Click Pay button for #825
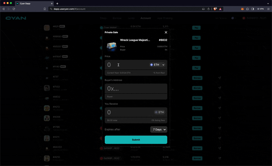 pos(196,28)
